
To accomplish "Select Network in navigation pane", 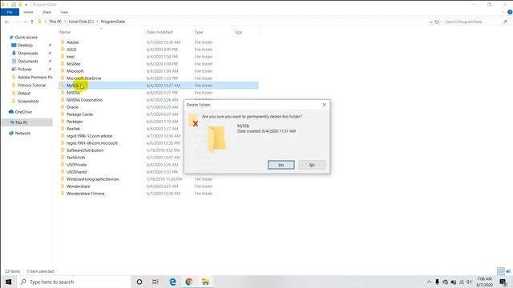I will coord(22,134).
